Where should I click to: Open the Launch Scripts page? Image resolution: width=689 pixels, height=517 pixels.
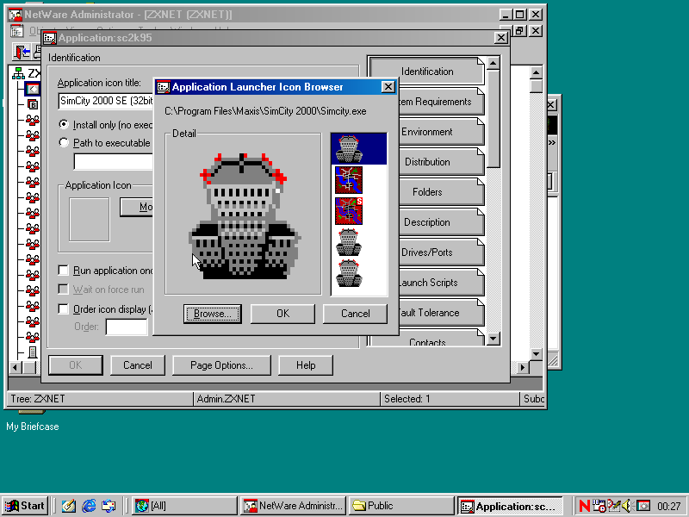[x=441, y=283]
